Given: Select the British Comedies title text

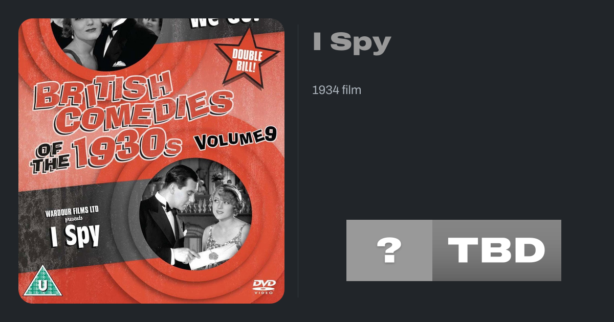Looking at the screenshot, I should pos(132,101).
